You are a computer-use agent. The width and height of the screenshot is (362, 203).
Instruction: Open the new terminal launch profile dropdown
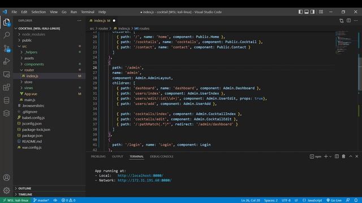(x=330, y=157)
